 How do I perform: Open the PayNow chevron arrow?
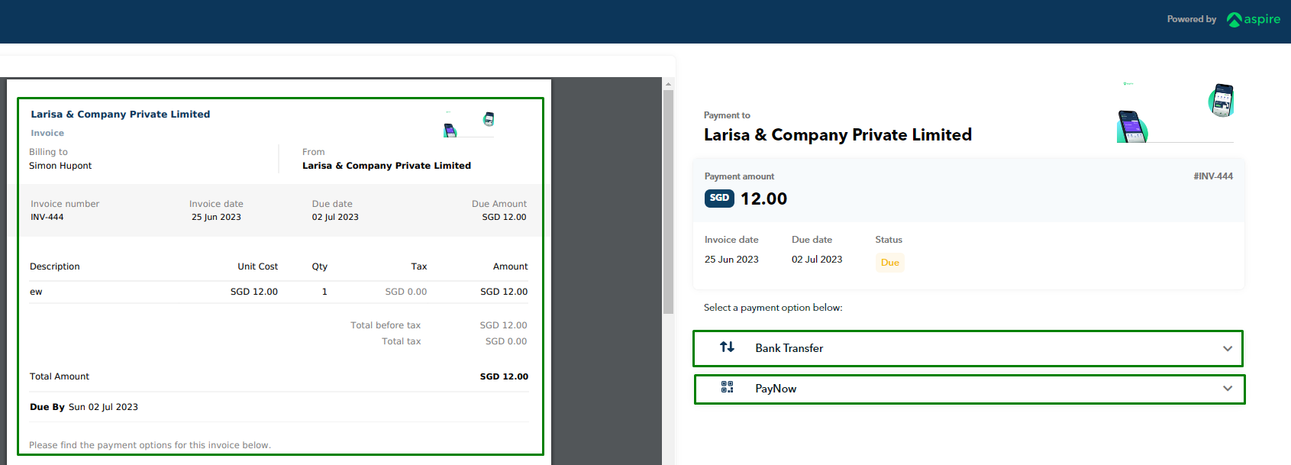point(1228,389)
